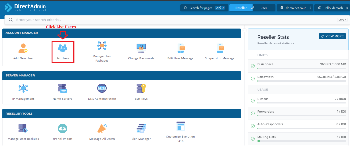The height and width of the screenshot is (148, 350).
Task: Click Reseller Account statistics subtitle
Action: coord(276,43)
